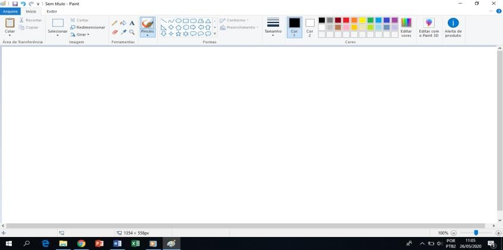
Task: Click vertical scrollbar down arrow
Action: (x=500, y=220)
